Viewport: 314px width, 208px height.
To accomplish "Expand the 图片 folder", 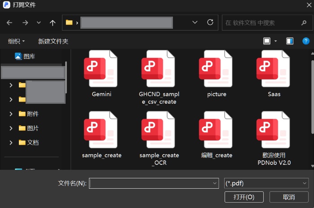I will pos(11,128).
